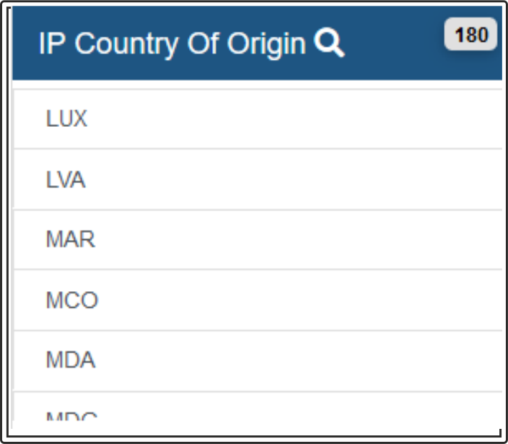Filter by Moldova code MDA
The height and width of the screenshot is (444, 508).
click(71, 360)
